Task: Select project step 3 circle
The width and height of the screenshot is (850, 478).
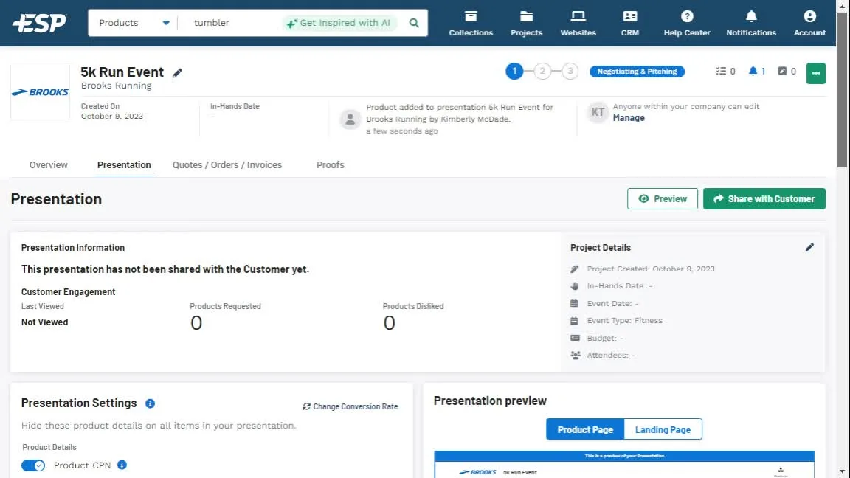Action: [x=570, y=71]
